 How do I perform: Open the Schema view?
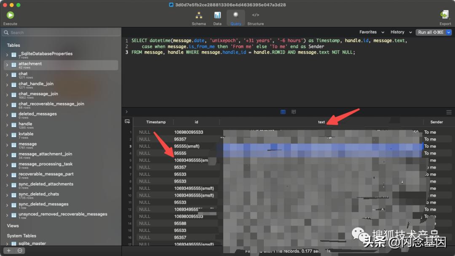coord(199,16)
